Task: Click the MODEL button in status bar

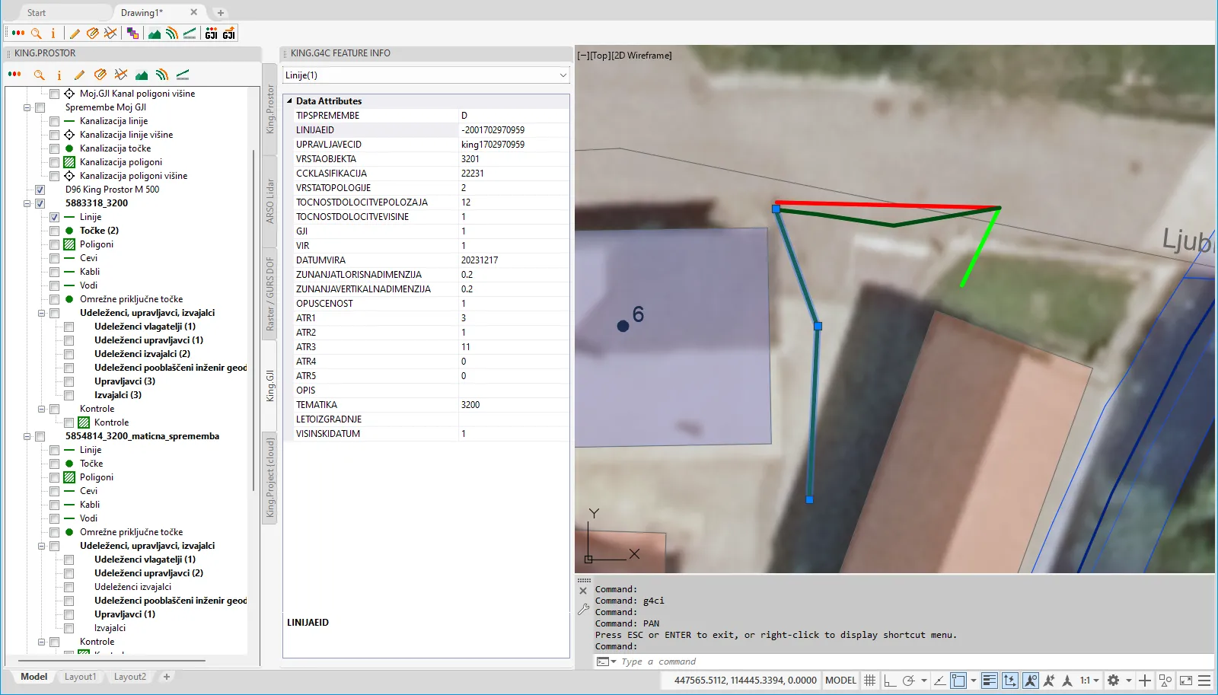Action: (x=840, y=681)
